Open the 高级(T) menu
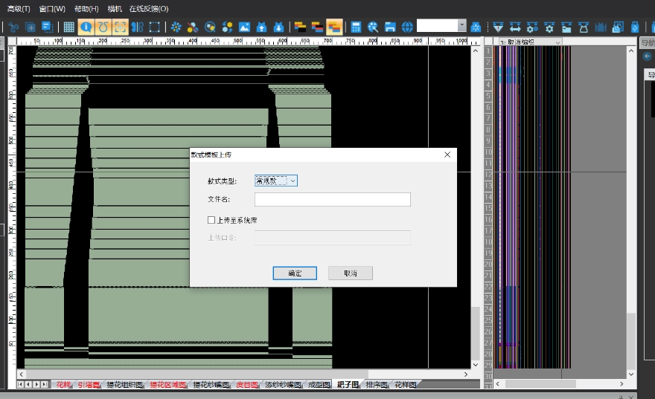 [x=19, y=9]
